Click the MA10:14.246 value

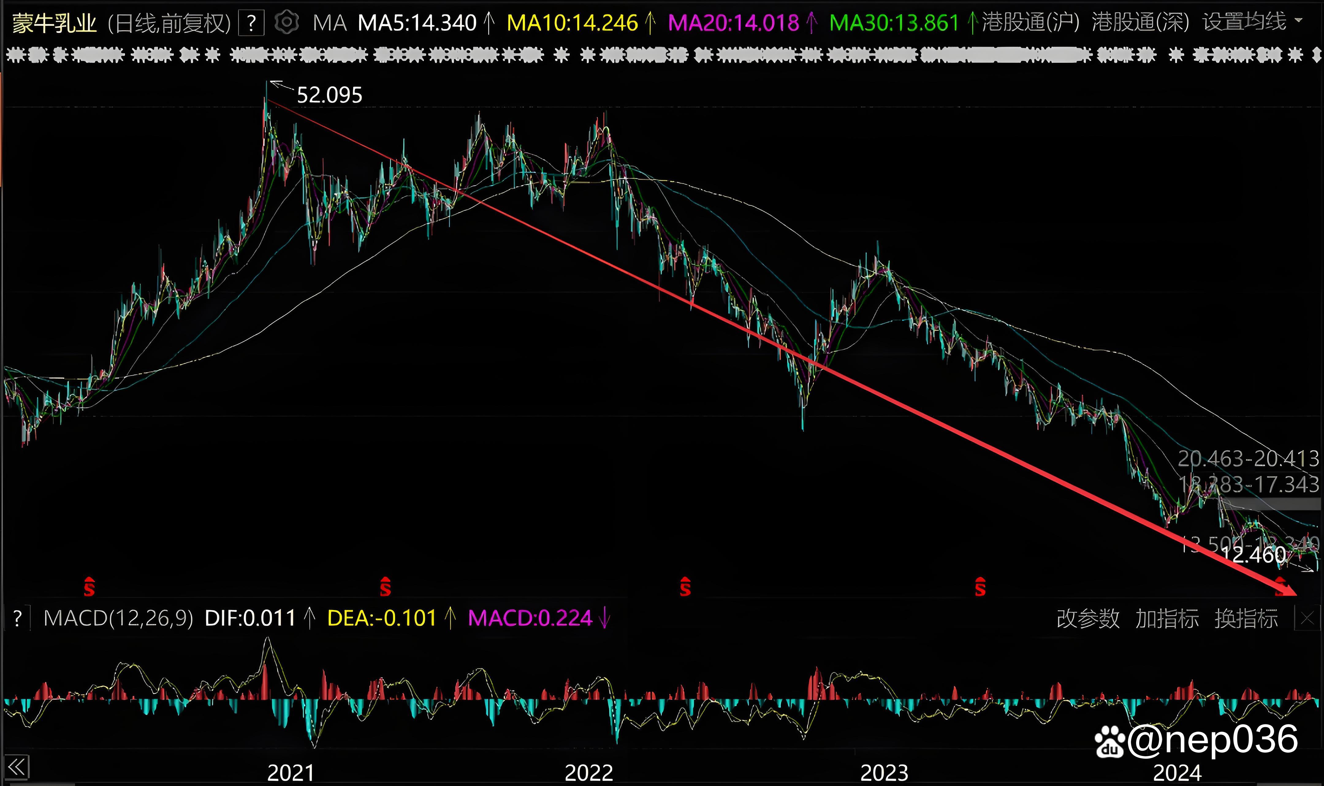[572, 23]
